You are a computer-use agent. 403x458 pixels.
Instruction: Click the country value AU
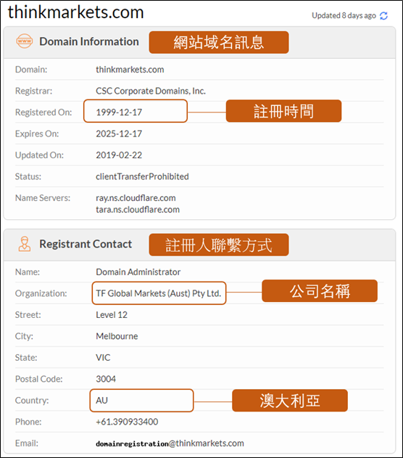click(101, 400)
